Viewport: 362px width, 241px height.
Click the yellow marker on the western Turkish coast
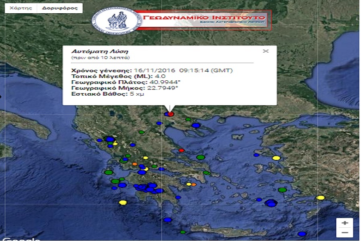[x=276, y=158]
